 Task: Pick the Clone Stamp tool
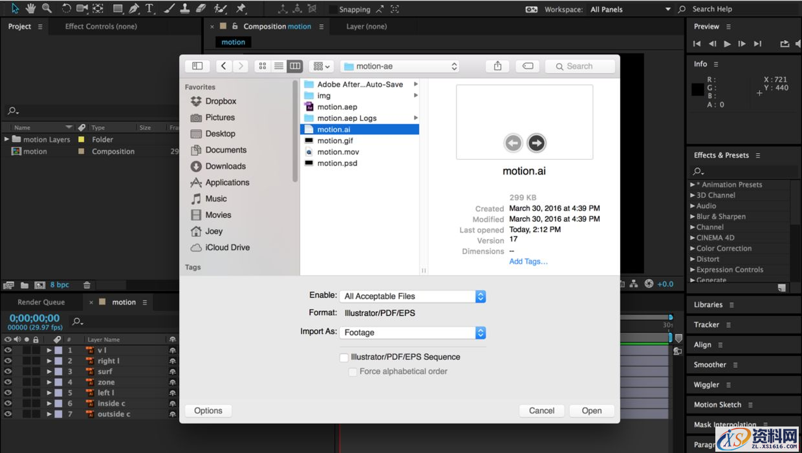(x=184, y=8)
